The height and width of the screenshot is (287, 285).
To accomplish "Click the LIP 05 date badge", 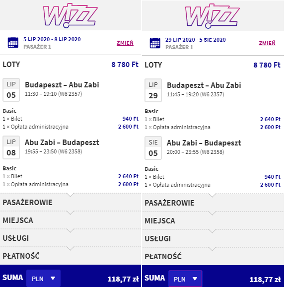I will [11, 90].
